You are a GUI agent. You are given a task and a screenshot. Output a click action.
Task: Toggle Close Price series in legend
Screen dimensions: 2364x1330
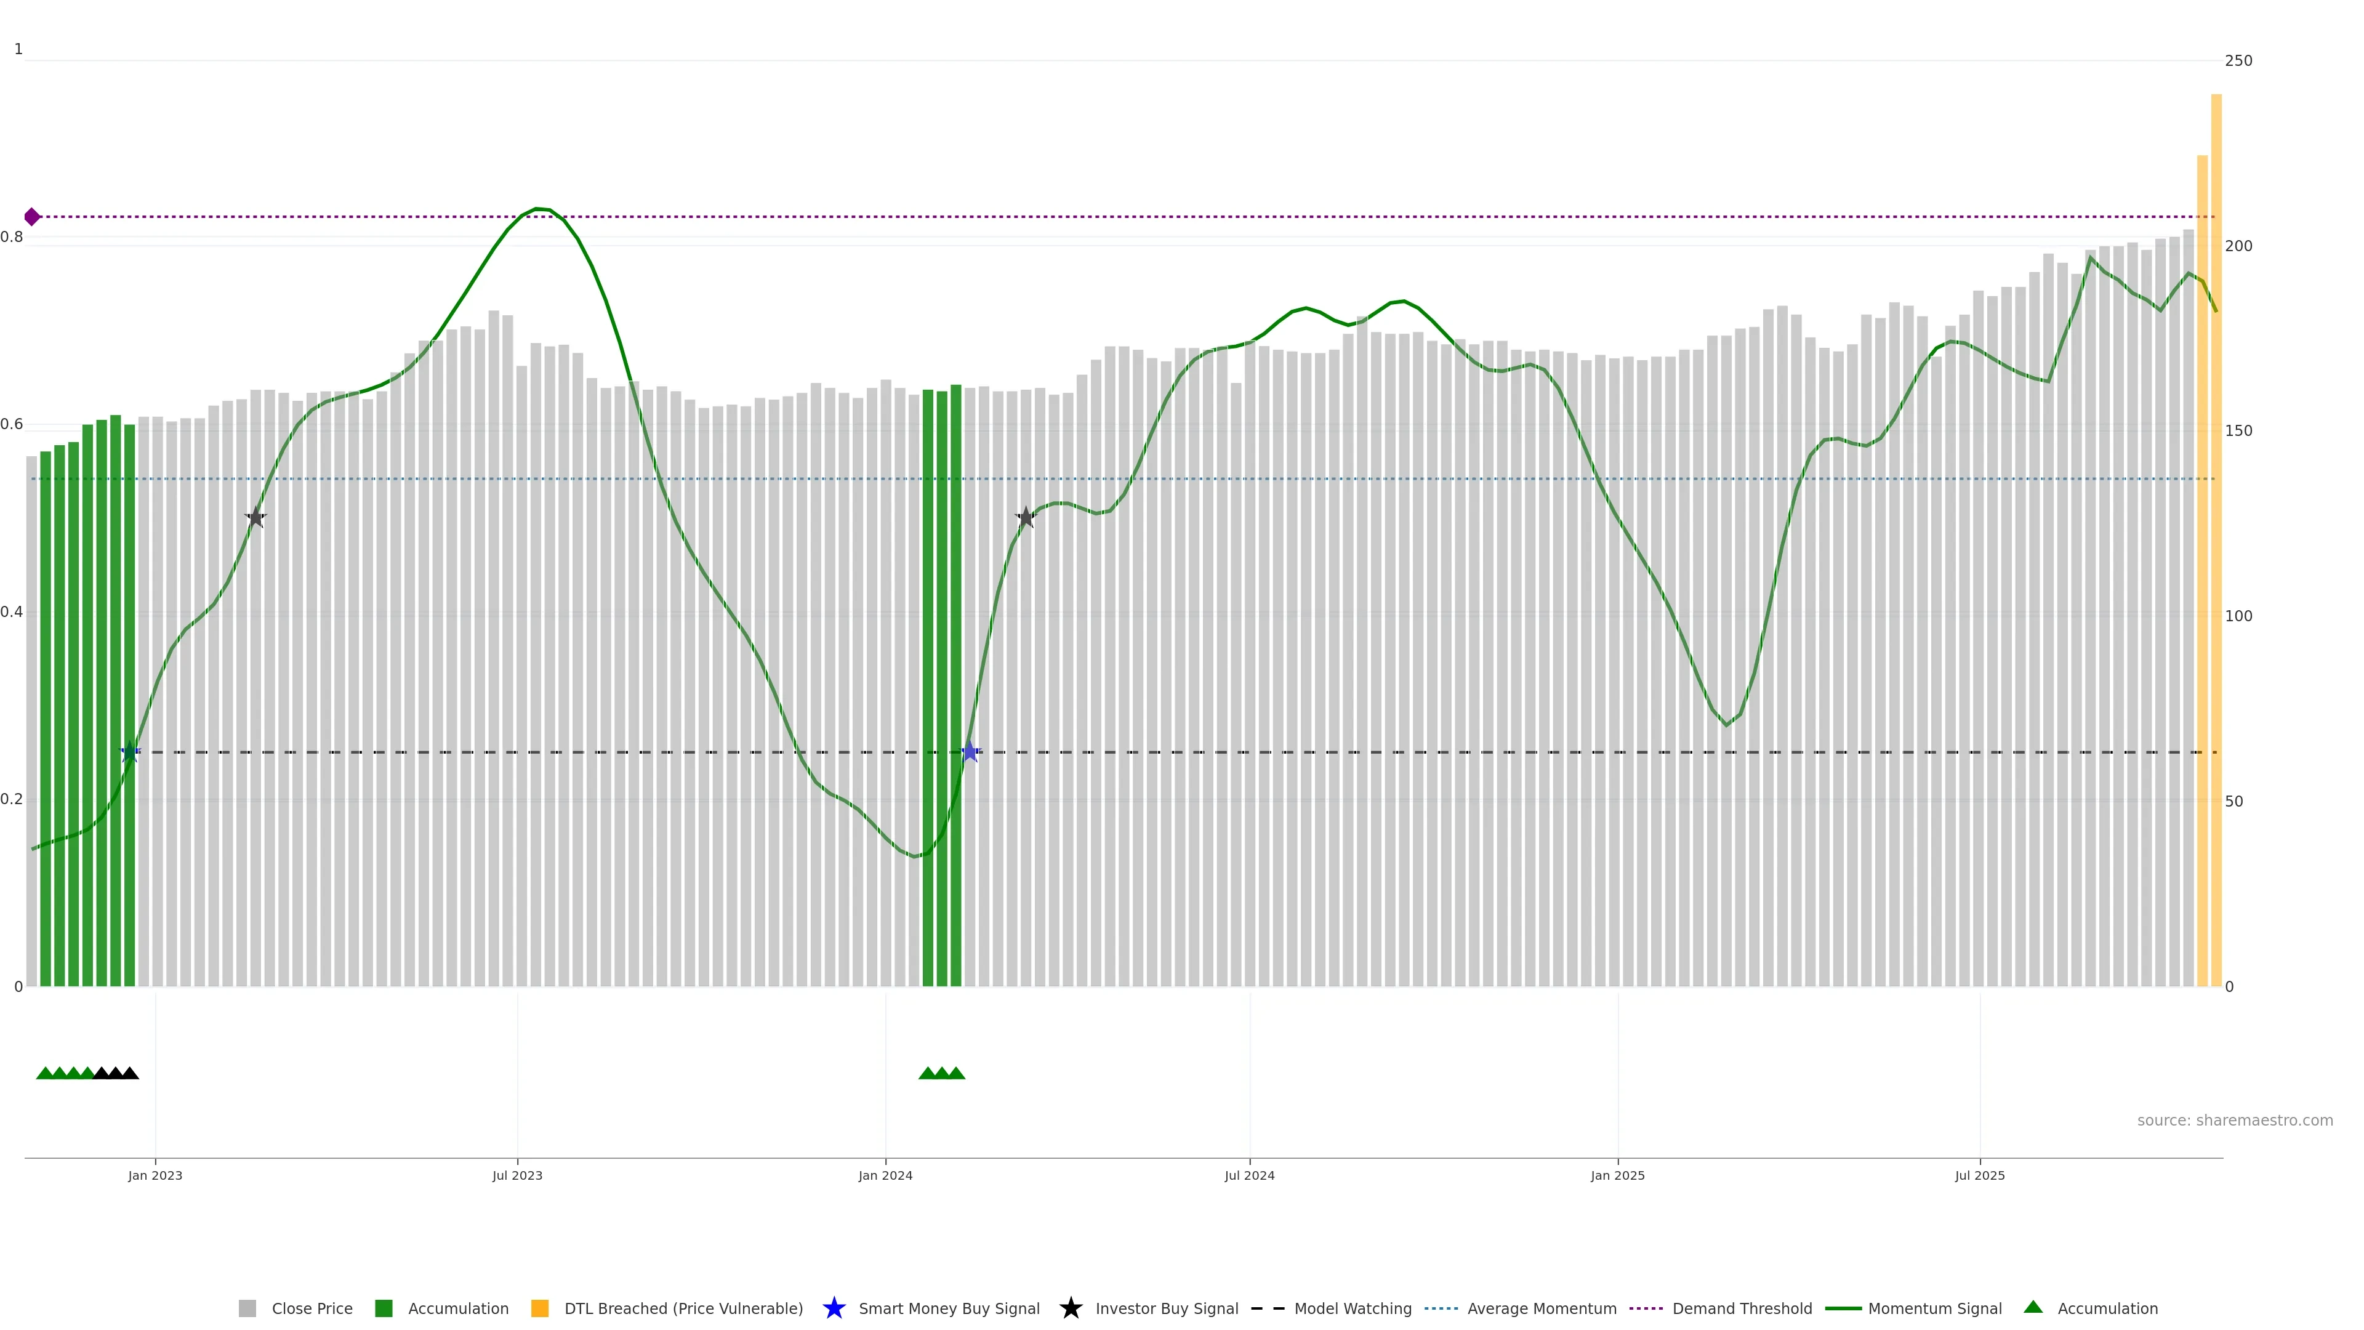(x=311, y=1309)
